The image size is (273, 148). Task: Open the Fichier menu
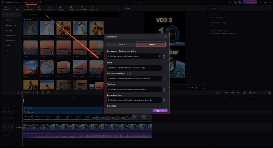coord(23,2)
